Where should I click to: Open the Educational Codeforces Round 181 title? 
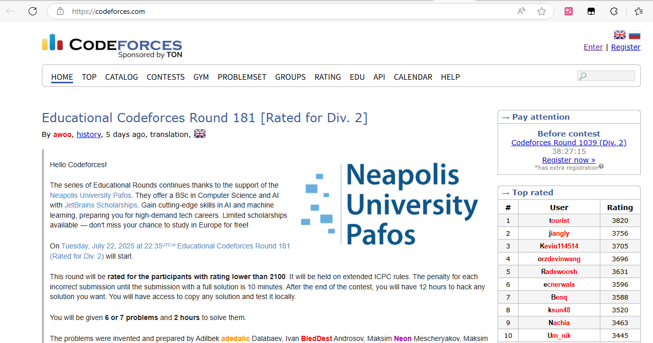point(204,118)
